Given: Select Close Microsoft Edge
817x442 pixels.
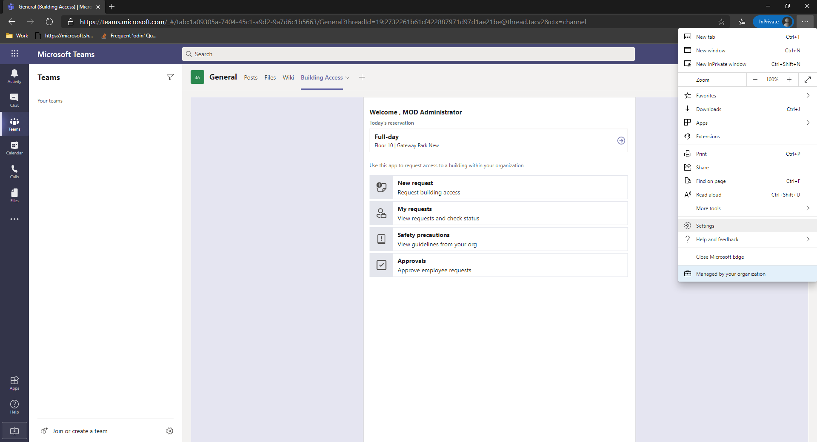Looking at the screenshot, I should 747,257.
